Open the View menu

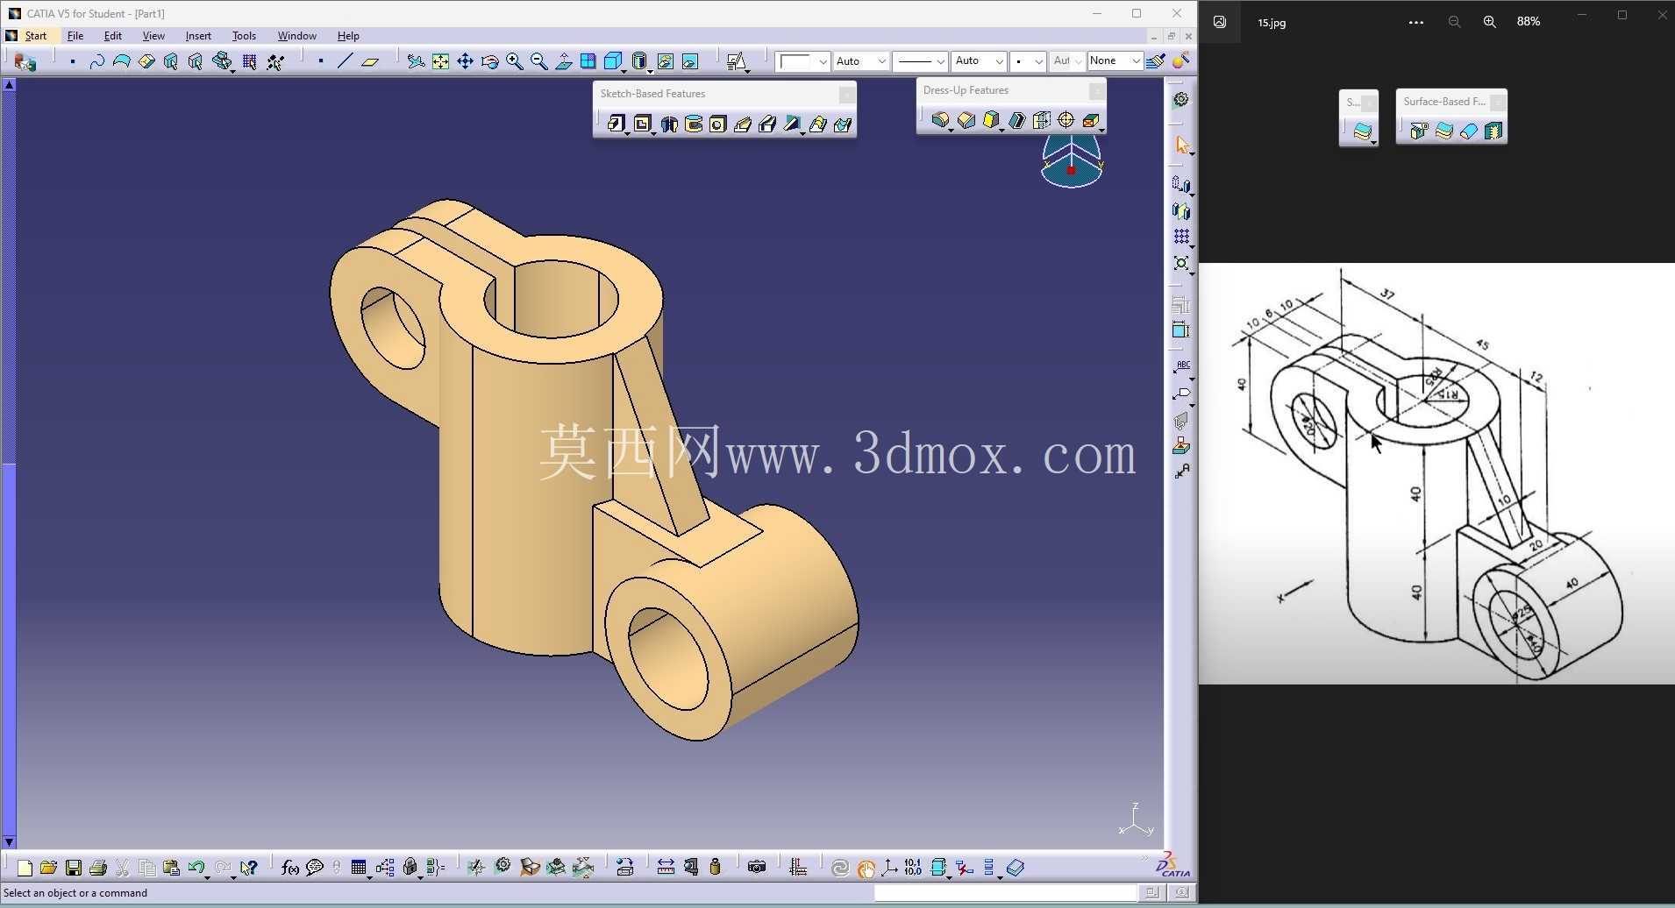[153, 36]
